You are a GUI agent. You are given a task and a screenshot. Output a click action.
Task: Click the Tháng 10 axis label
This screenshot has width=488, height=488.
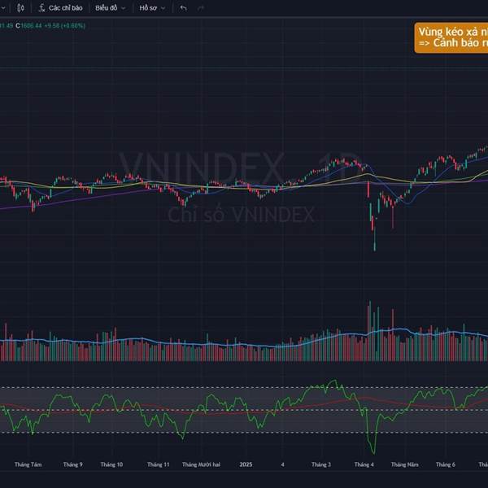click(x=111, y=464)
